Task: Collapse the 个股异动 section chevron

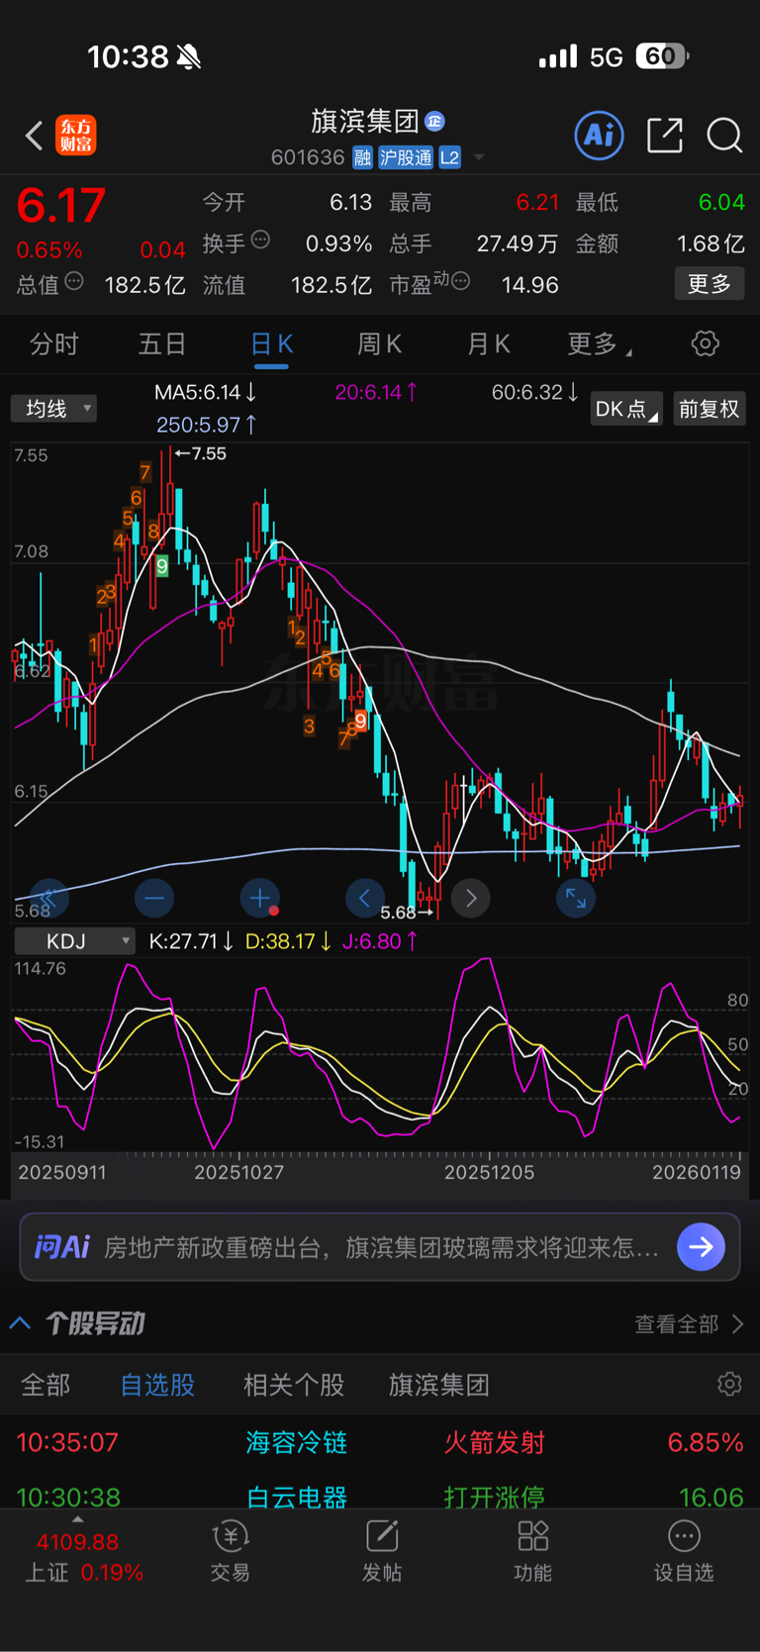Action: pyautogui.click(x=20, y=1323)
